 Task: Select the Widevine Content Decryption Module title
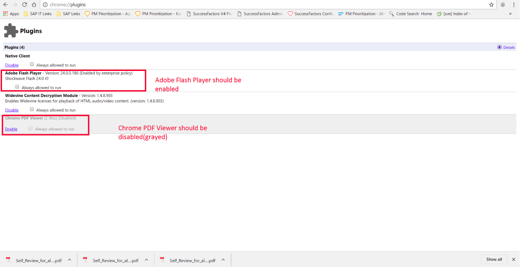point(41,95)
